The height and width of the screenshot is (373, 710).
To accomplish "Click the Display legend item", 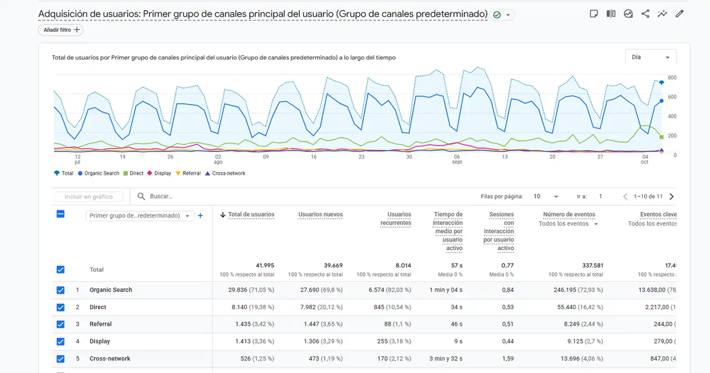I will click(x=159, y=173).
